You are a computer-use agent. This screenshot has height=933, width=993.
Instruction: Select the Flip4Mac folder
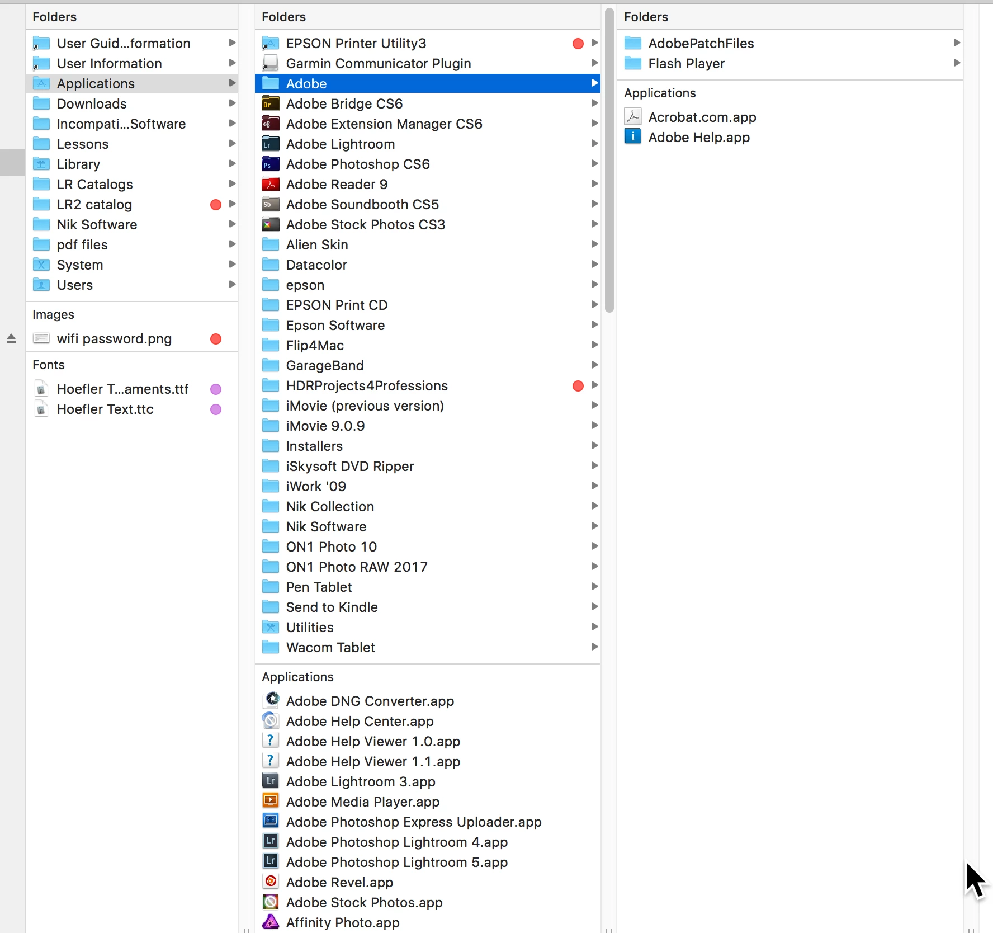[x=428, y=345]
